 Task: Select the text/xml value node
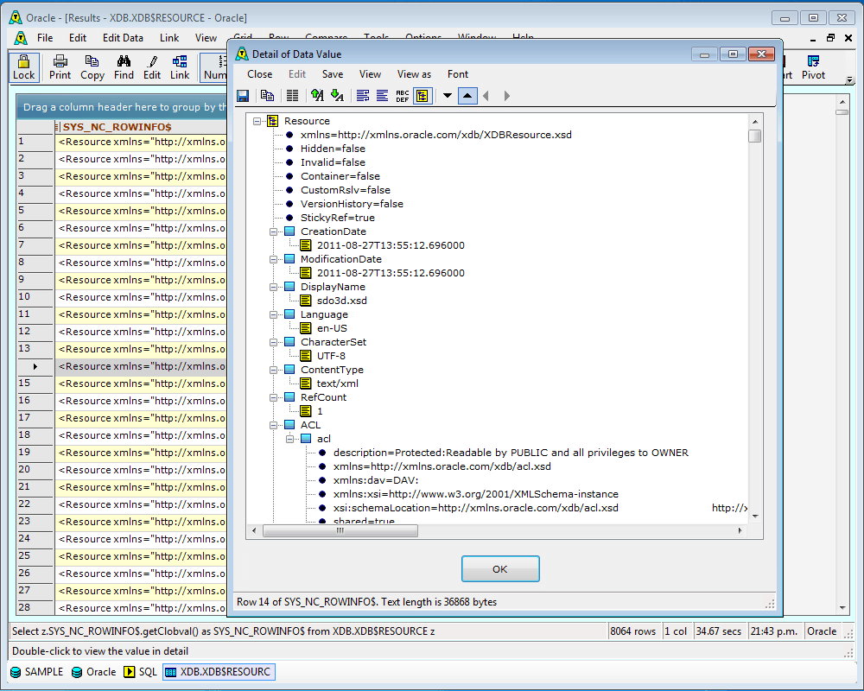[x=337, y=384]
